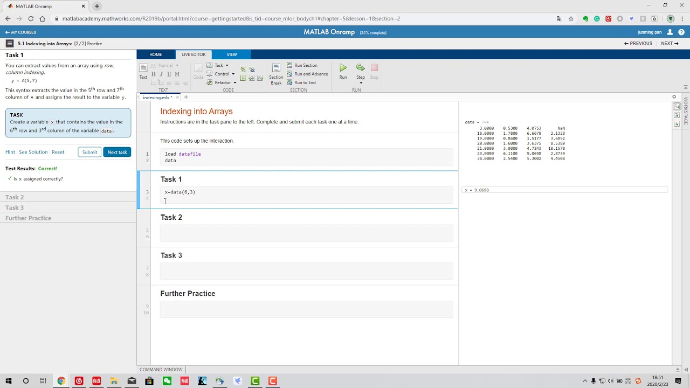The width and height of the screenshot is (690, 388).
Task: Expand the Step dropdown arrow
Action: click(361, 83)
